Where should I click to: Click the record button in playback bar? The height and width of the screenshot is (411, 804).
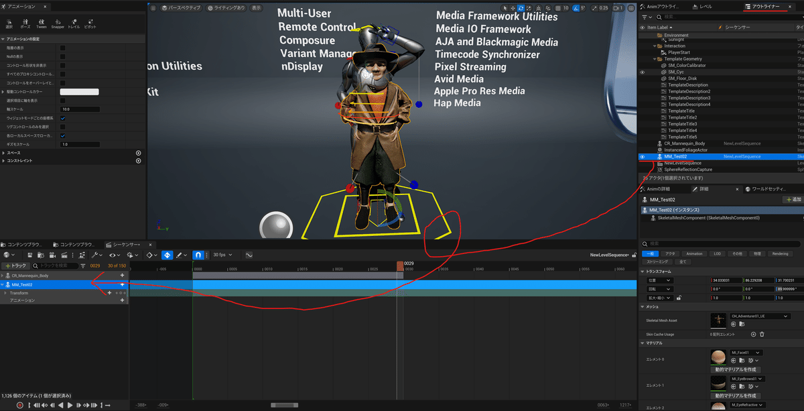pos(19,405)
